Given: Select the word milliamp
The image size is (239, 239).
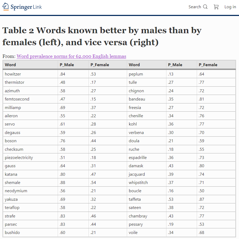Looking at the screenshot, I should tap(13, 108).
